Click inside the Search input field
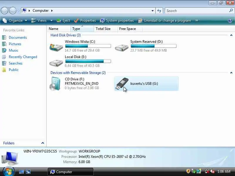This screenshot has height=176, width=235. click(x=197, y=11)
